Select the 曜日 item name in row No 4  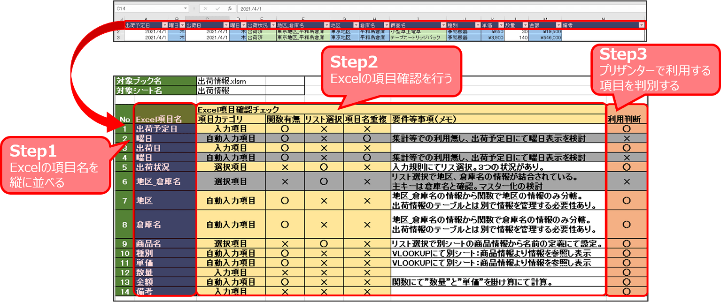(x=165, y=157)
